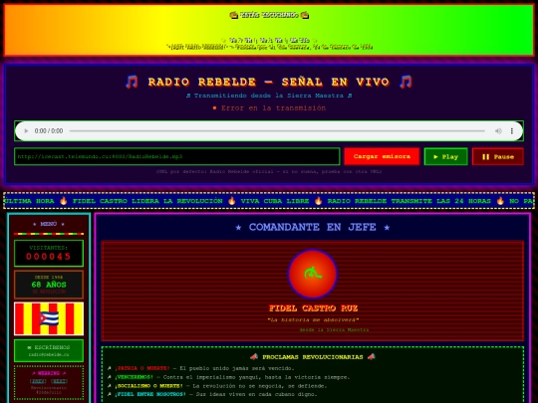Click the 'desde la Sierra Maestra' attribution
The width and height of the screenshot is (538, 403).
[x=334, y=330]
